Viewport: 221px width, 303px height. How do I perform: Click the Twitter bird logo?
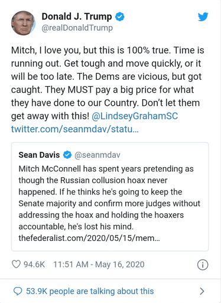click(x=203, y=17)
